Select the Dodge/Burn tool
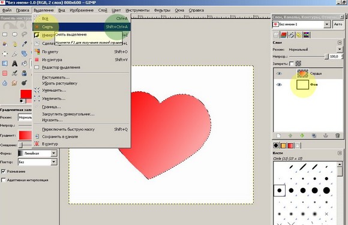Screen dimensions: 348x225 point(24,83)
